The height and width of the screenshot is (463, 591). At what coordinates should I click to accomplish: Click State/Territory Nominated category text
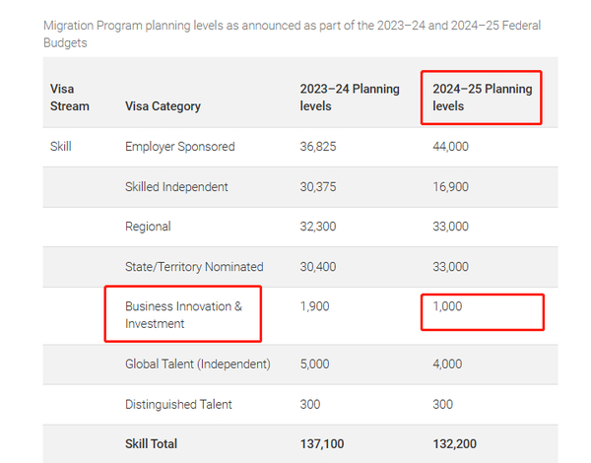pyautogui.click(x=194, y=267)
